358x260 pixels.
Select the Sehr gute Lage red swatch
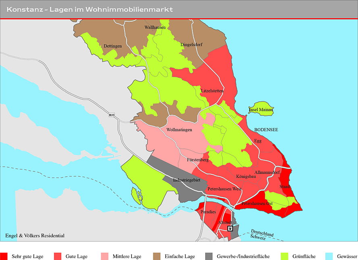[4, 256]
